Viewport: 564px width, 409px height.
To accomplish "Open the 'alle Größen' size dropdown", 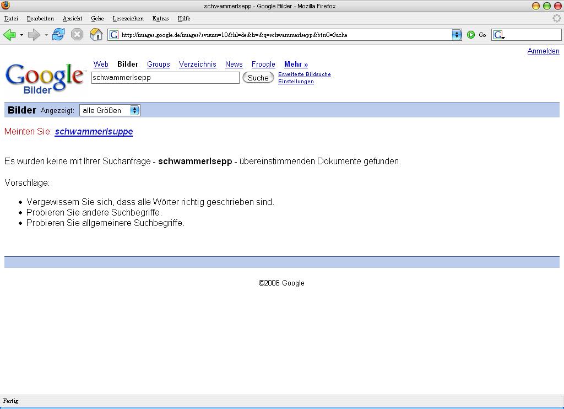I will pyautogui.click(x=110, y=111).
